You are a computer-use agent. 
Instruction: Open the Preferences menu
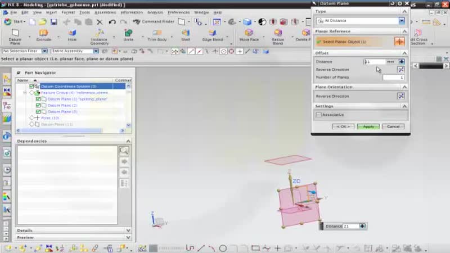tap(178, 12)
